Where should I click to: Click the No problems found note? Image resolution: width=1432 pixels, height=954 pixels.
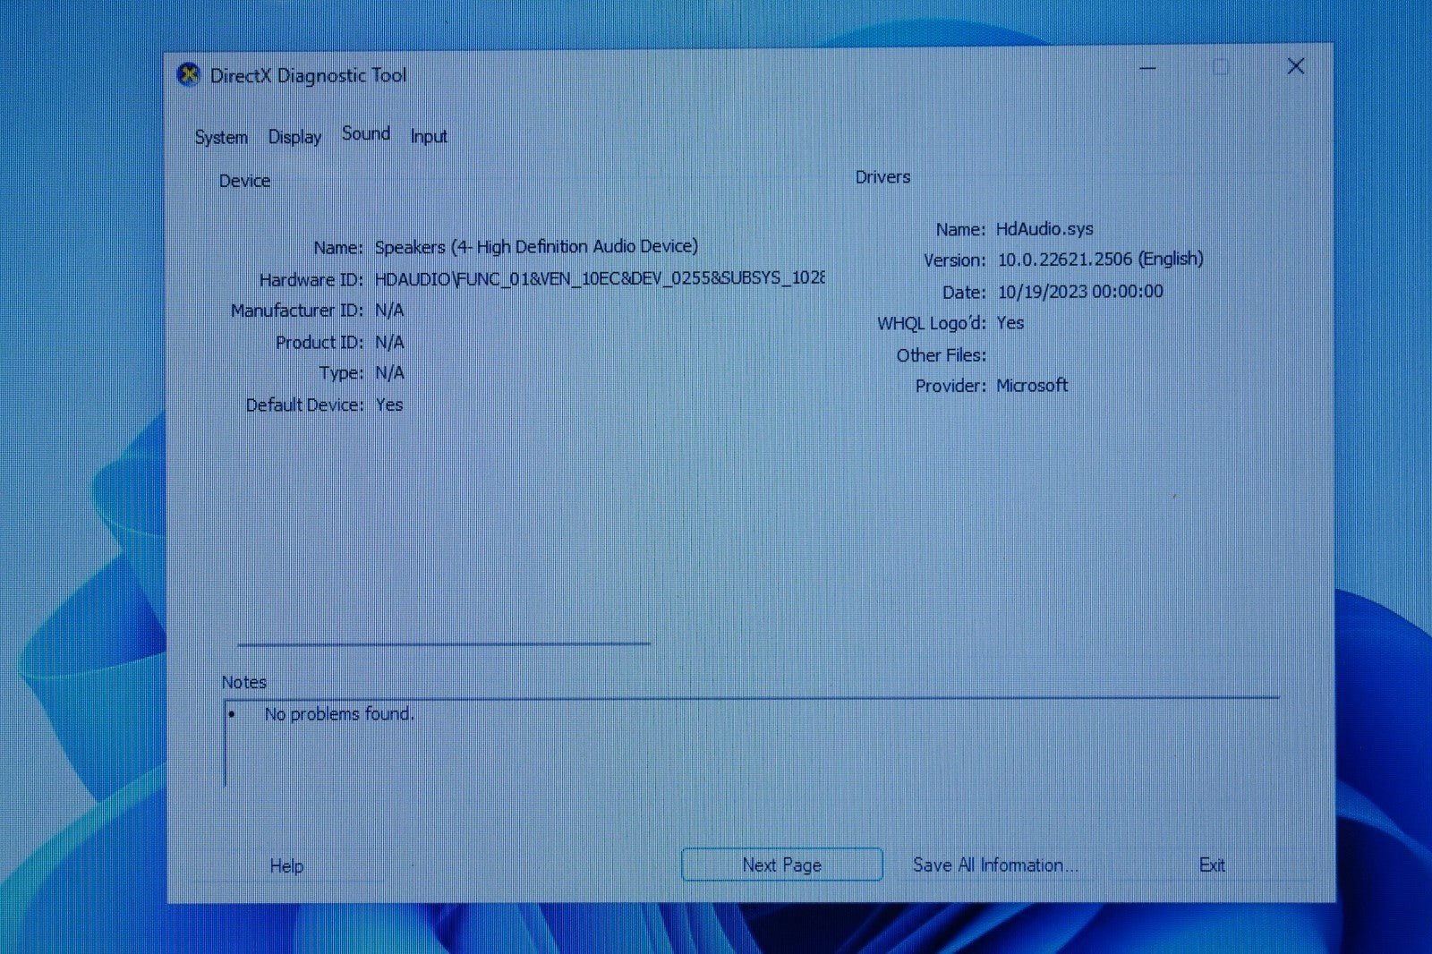[337, 714]
